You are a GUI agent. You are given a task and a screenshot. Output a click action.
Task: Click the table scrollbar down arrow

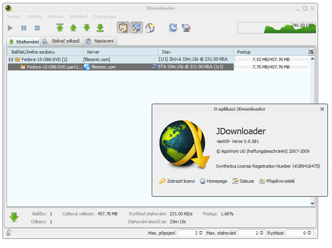pos(312,204)
